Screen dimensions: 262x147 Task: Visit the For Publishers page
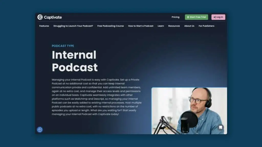206,26
